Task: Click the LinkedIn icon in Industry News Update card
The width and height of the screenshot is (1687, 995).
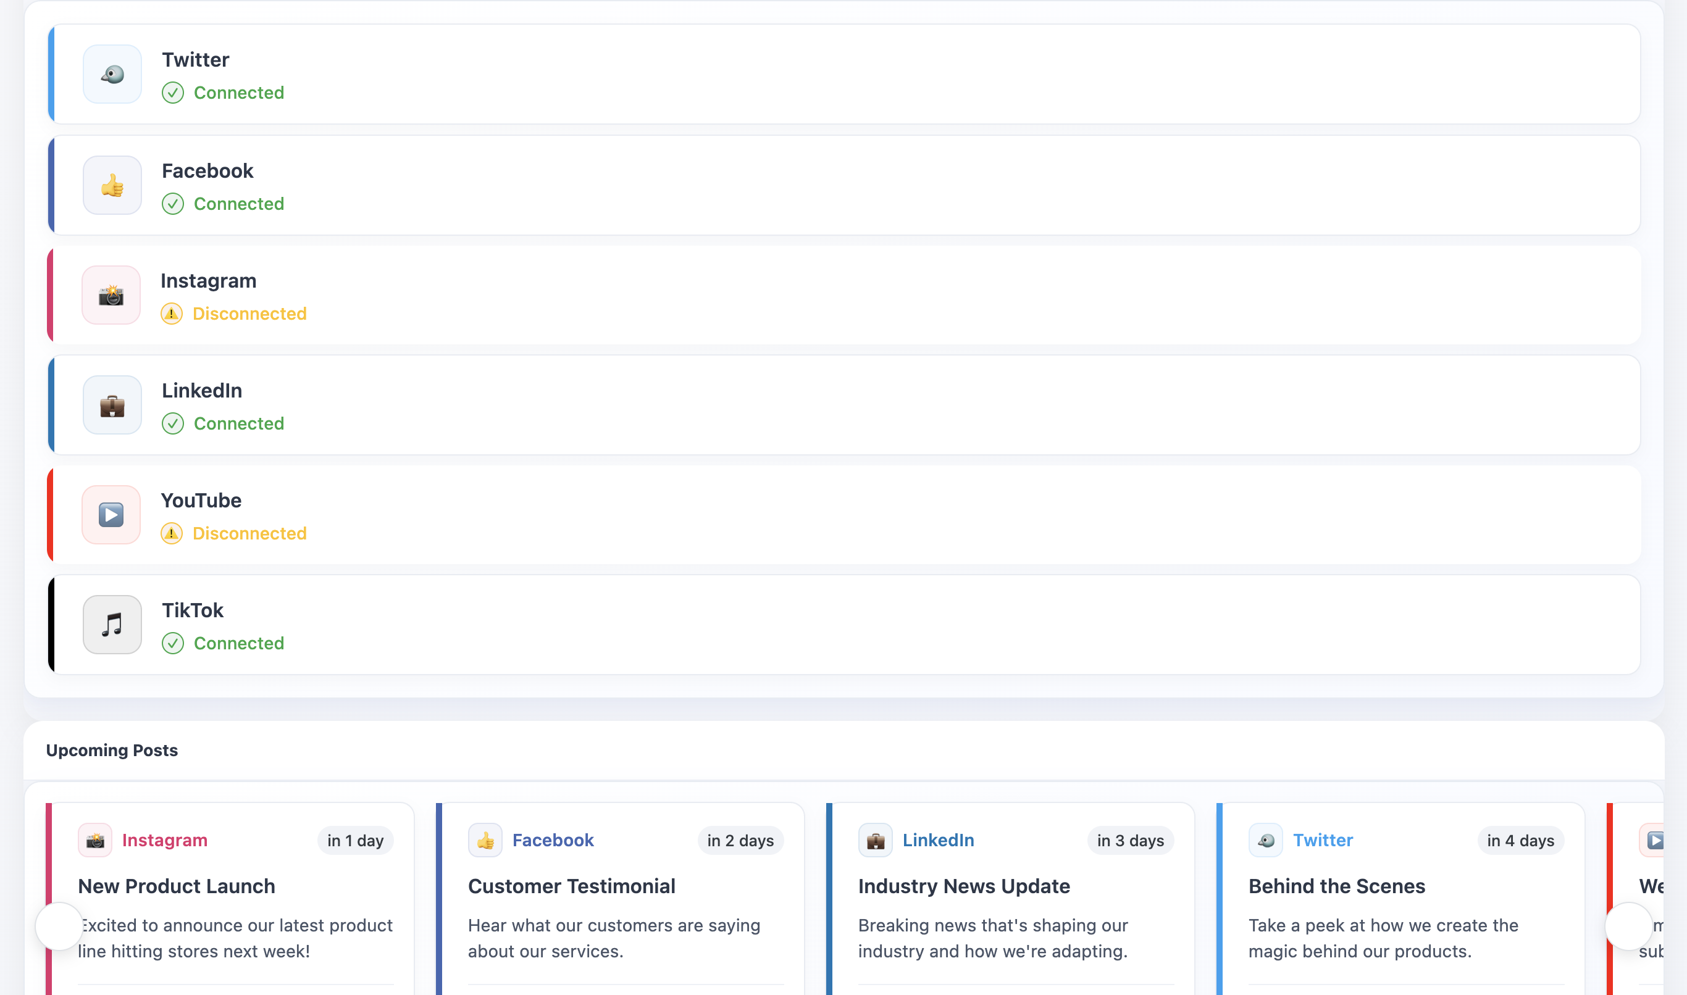Action: pyautogui.click(x=876, y=841)
